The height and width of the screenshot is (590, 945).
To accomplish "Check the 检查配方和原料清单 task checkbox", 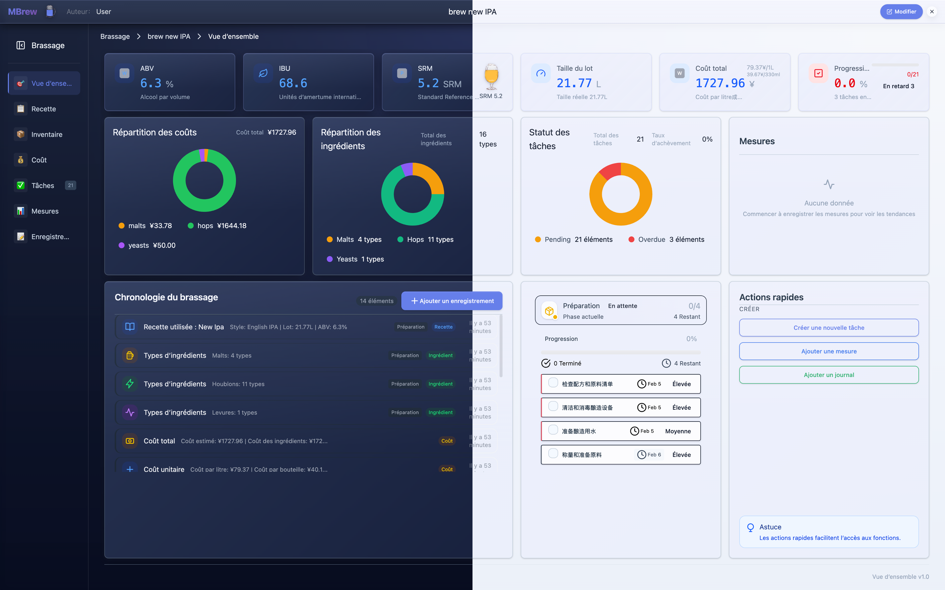I will (553, 383).
